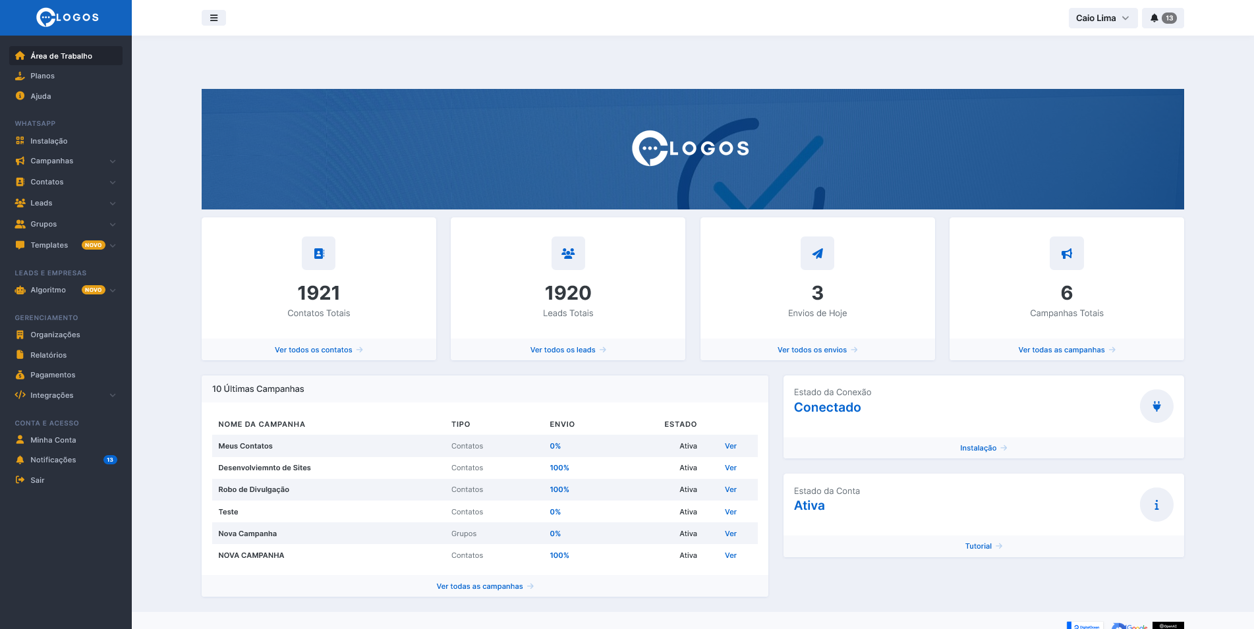Click Ver todos os contatos link
Image resolution: width=1254 pixels, height=629 pixels.
tap(319, 350)
